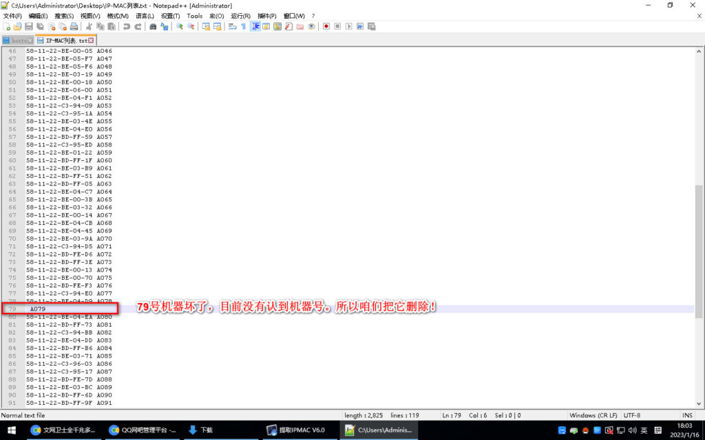Open Windows (CR LF) line ending selector
The image size is (705, 440).
(x=592, y=415)
